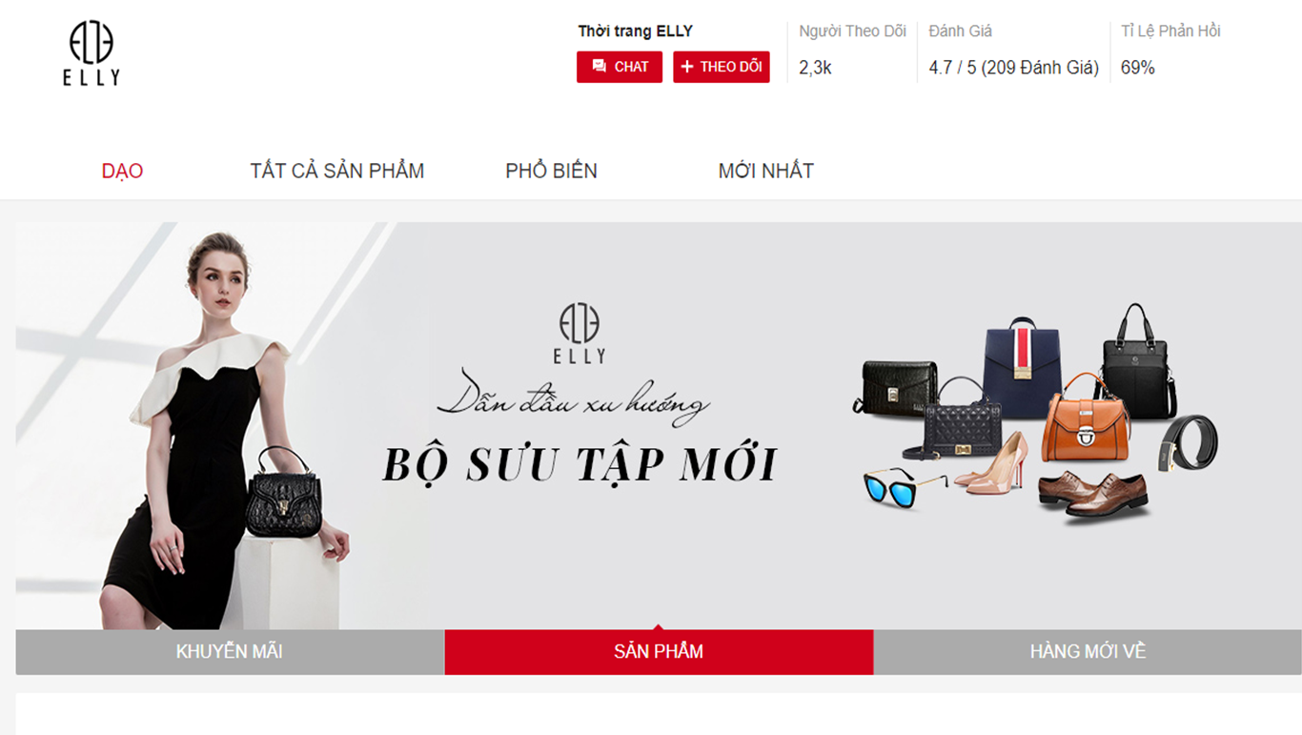Select the MỚI NHẤT tab
This screenshot has width=1302, height=735.
[766, 171]
